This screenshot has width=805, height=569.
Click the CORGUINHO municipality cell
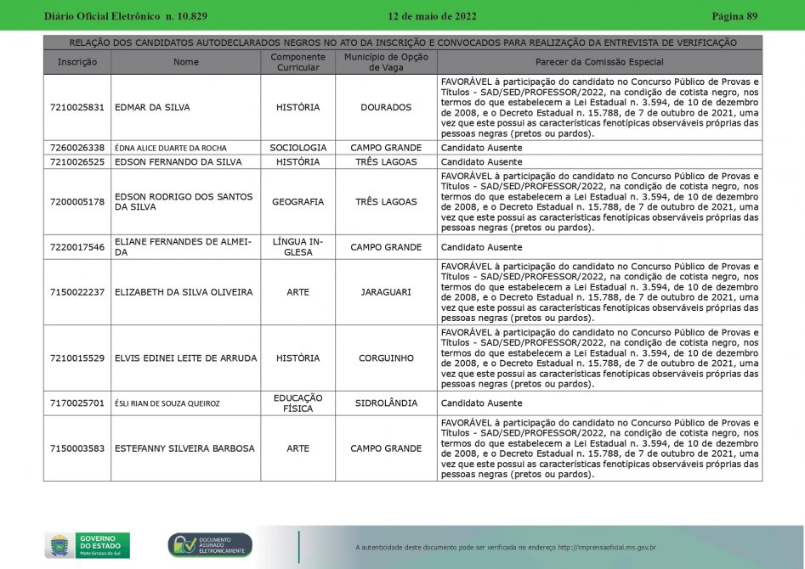(386, 358)
